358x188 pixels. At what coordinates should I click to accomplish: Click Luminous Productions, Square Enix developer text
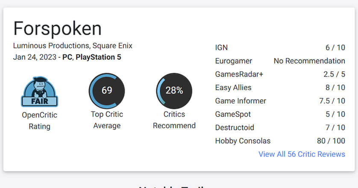[x=73, y=46]
